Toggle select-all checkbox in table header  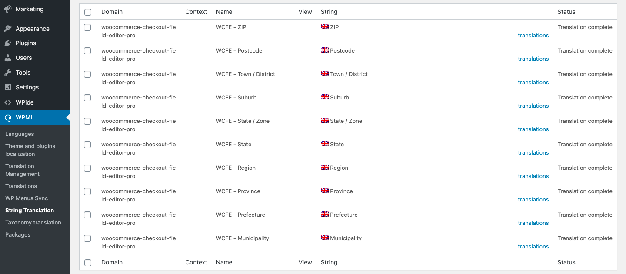[88, 12]
